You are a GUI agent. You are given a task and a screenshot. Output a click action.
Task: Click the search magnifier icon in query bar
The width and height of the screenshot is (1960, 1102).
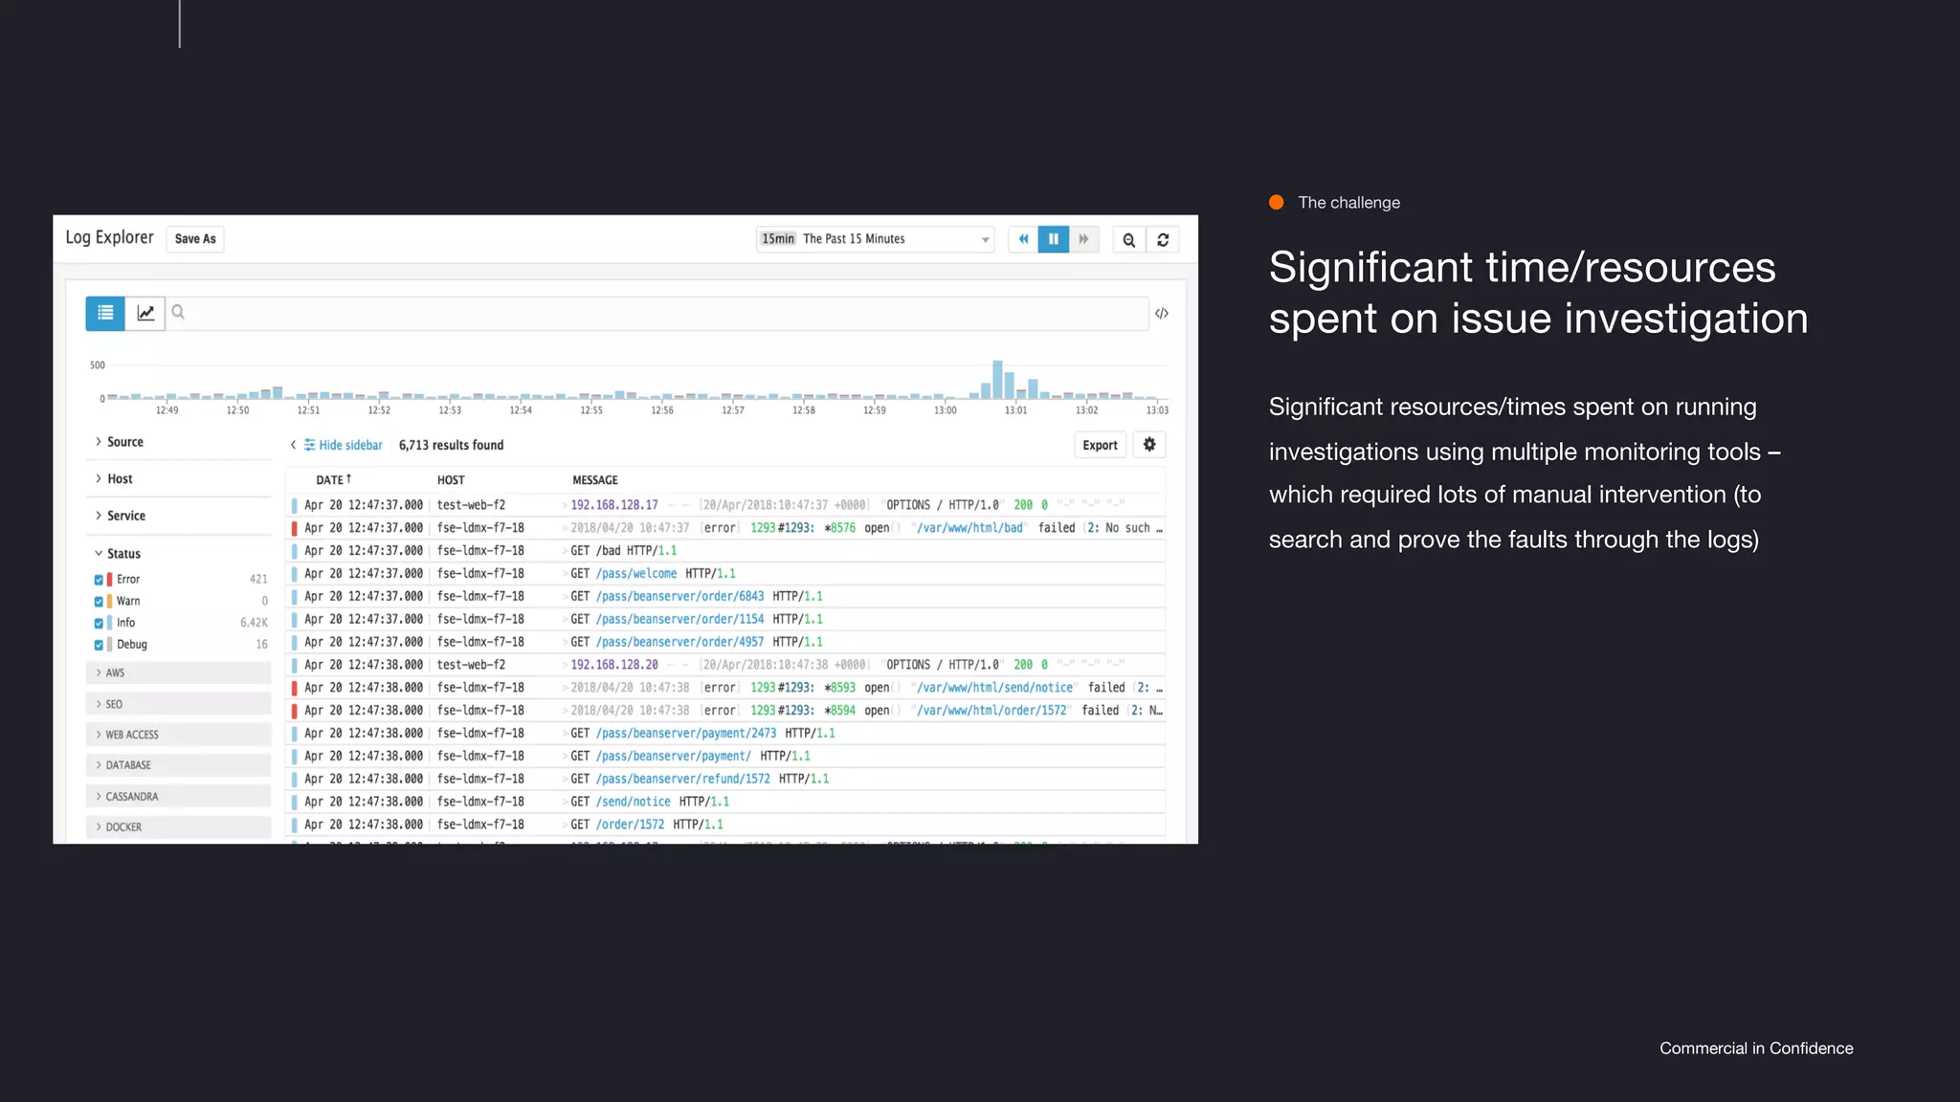(178, 312)
